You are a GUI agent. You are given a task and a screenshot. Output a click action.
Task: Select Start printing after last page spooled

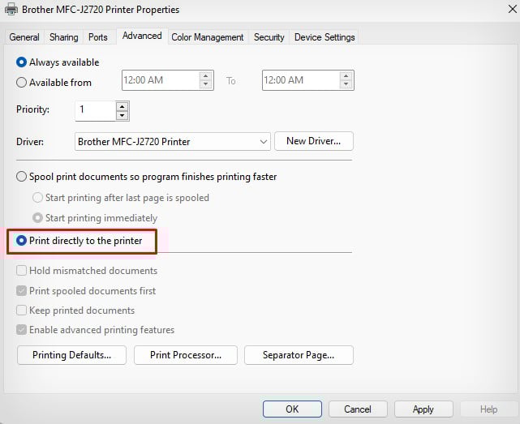click(37, 198)
